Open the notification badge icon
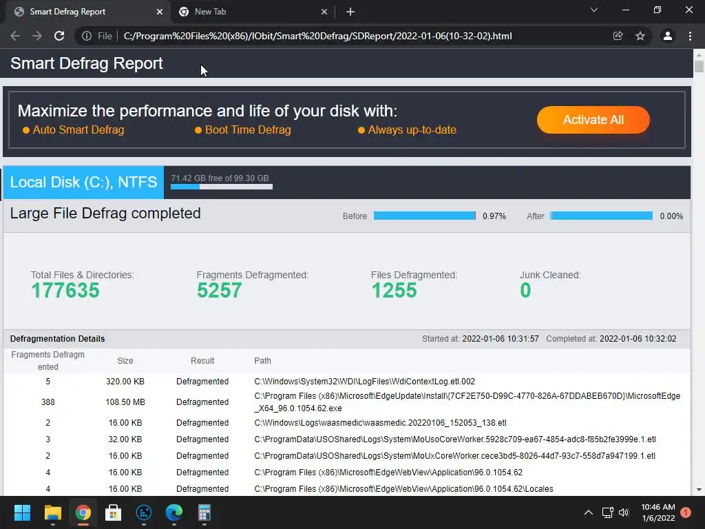Screen dimensions: 705x529 (x=686, y=512)
